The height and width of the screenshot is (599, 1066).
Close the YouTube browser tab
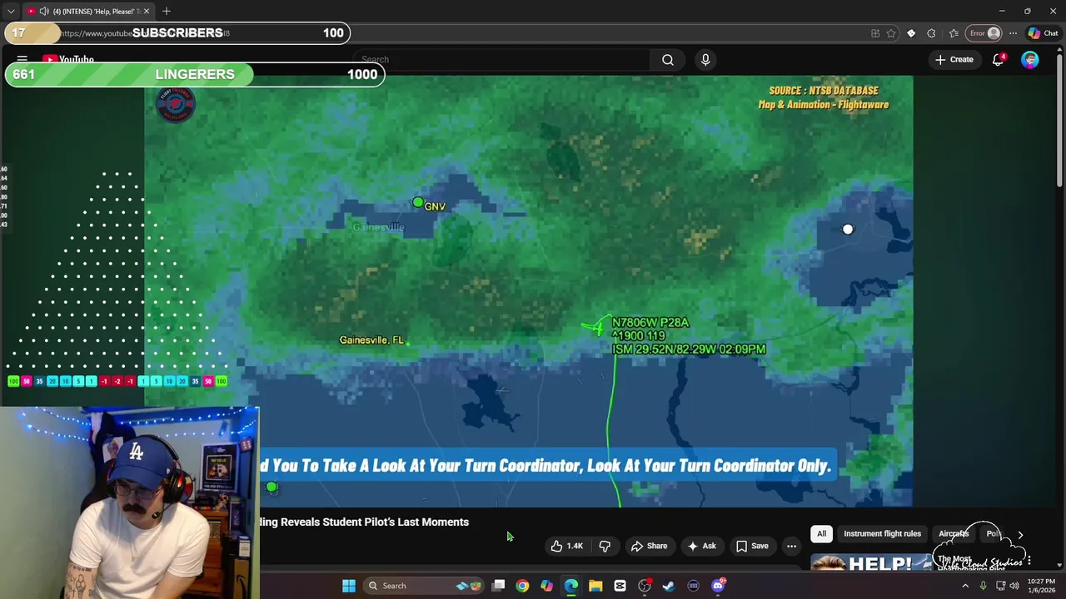(147, 11)
